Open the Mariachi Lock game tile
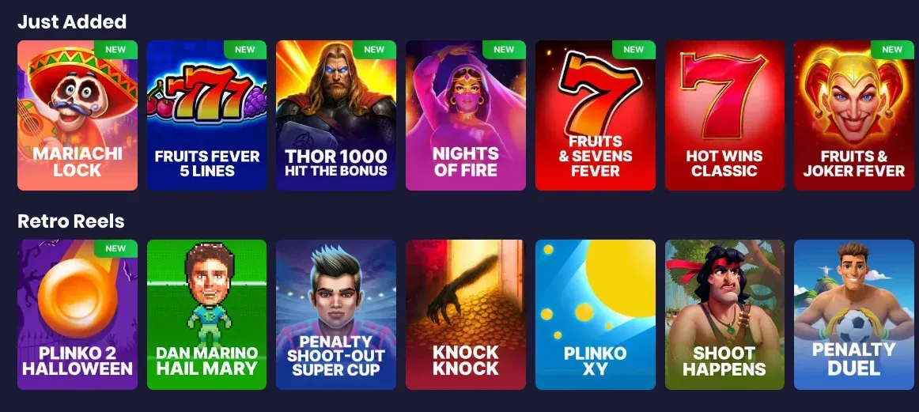The image size is (919, 412). click(x=78, y=115)
